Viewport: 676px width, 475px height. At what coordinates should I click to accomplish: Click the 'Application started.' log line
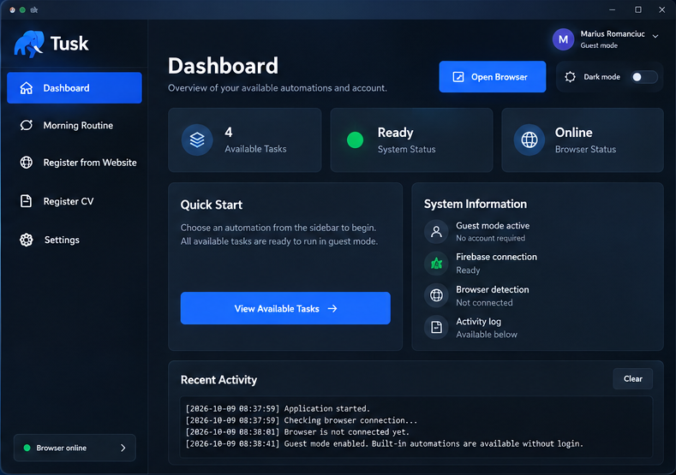278,409
